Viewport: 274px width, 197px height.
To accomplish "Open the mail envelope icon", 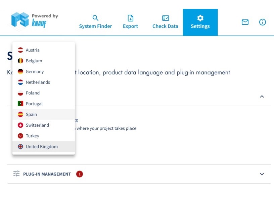I will 245,22.
